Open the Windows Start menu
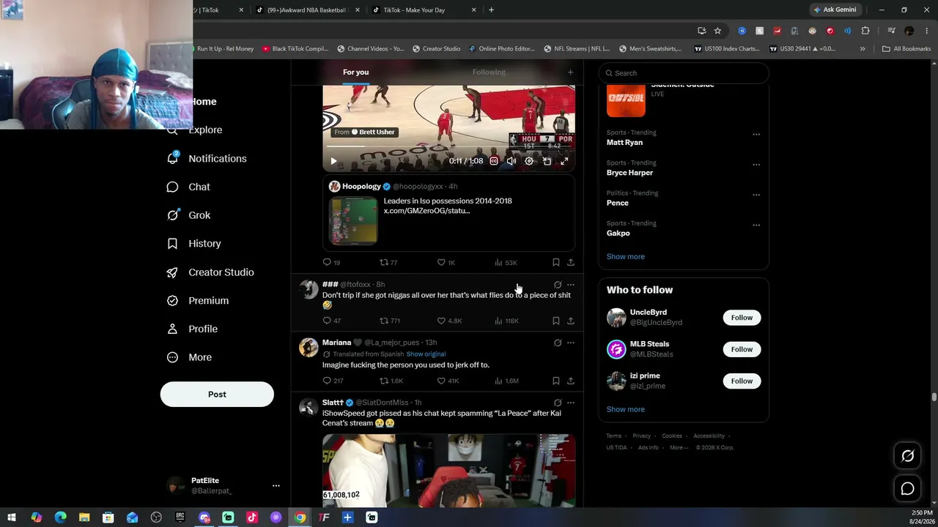The height and width of the screenshot is (527, 938). pos(12,517)
